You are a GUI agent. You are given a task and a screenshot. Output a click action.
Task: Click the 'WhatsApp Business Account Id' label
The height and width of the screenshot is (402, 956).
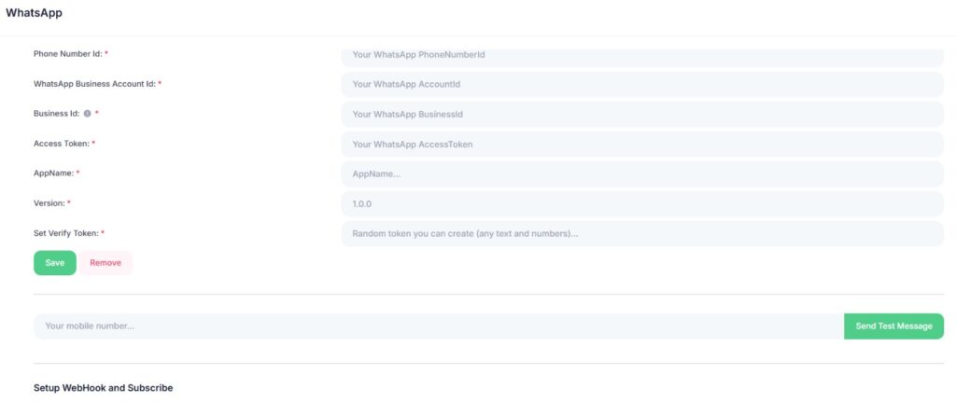(93, 84)
